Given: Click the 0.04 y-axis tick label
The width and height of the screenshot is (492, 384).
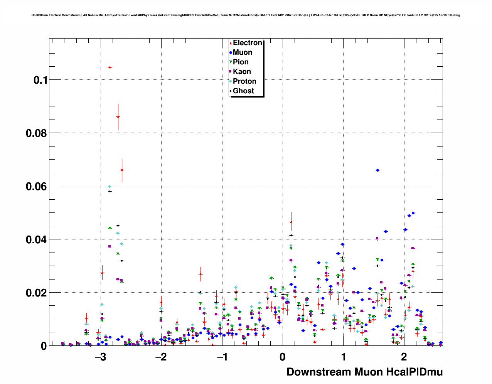Looking at the screenshot, I should point(36,240).
